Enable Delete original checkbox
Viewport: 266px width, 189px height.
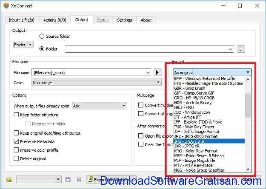[16, 159]
